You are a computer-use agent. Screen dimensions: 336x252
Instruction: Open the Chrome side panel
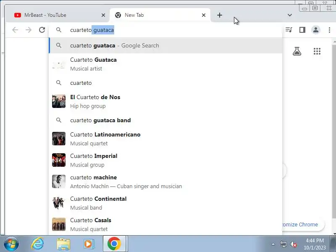[x=302, y=30]
